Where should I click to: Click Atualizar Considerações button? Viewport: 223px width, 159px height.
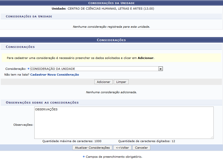coord(92,148)
